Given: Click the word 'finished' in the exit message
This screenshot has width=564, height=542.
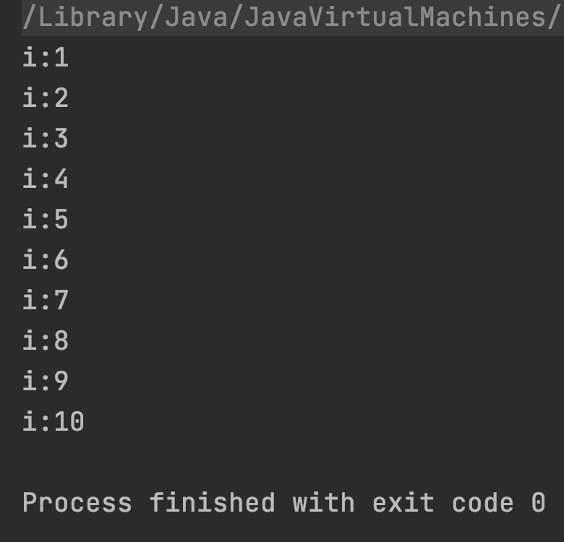Looking at the screenshot, I should (x=213, y=502).
